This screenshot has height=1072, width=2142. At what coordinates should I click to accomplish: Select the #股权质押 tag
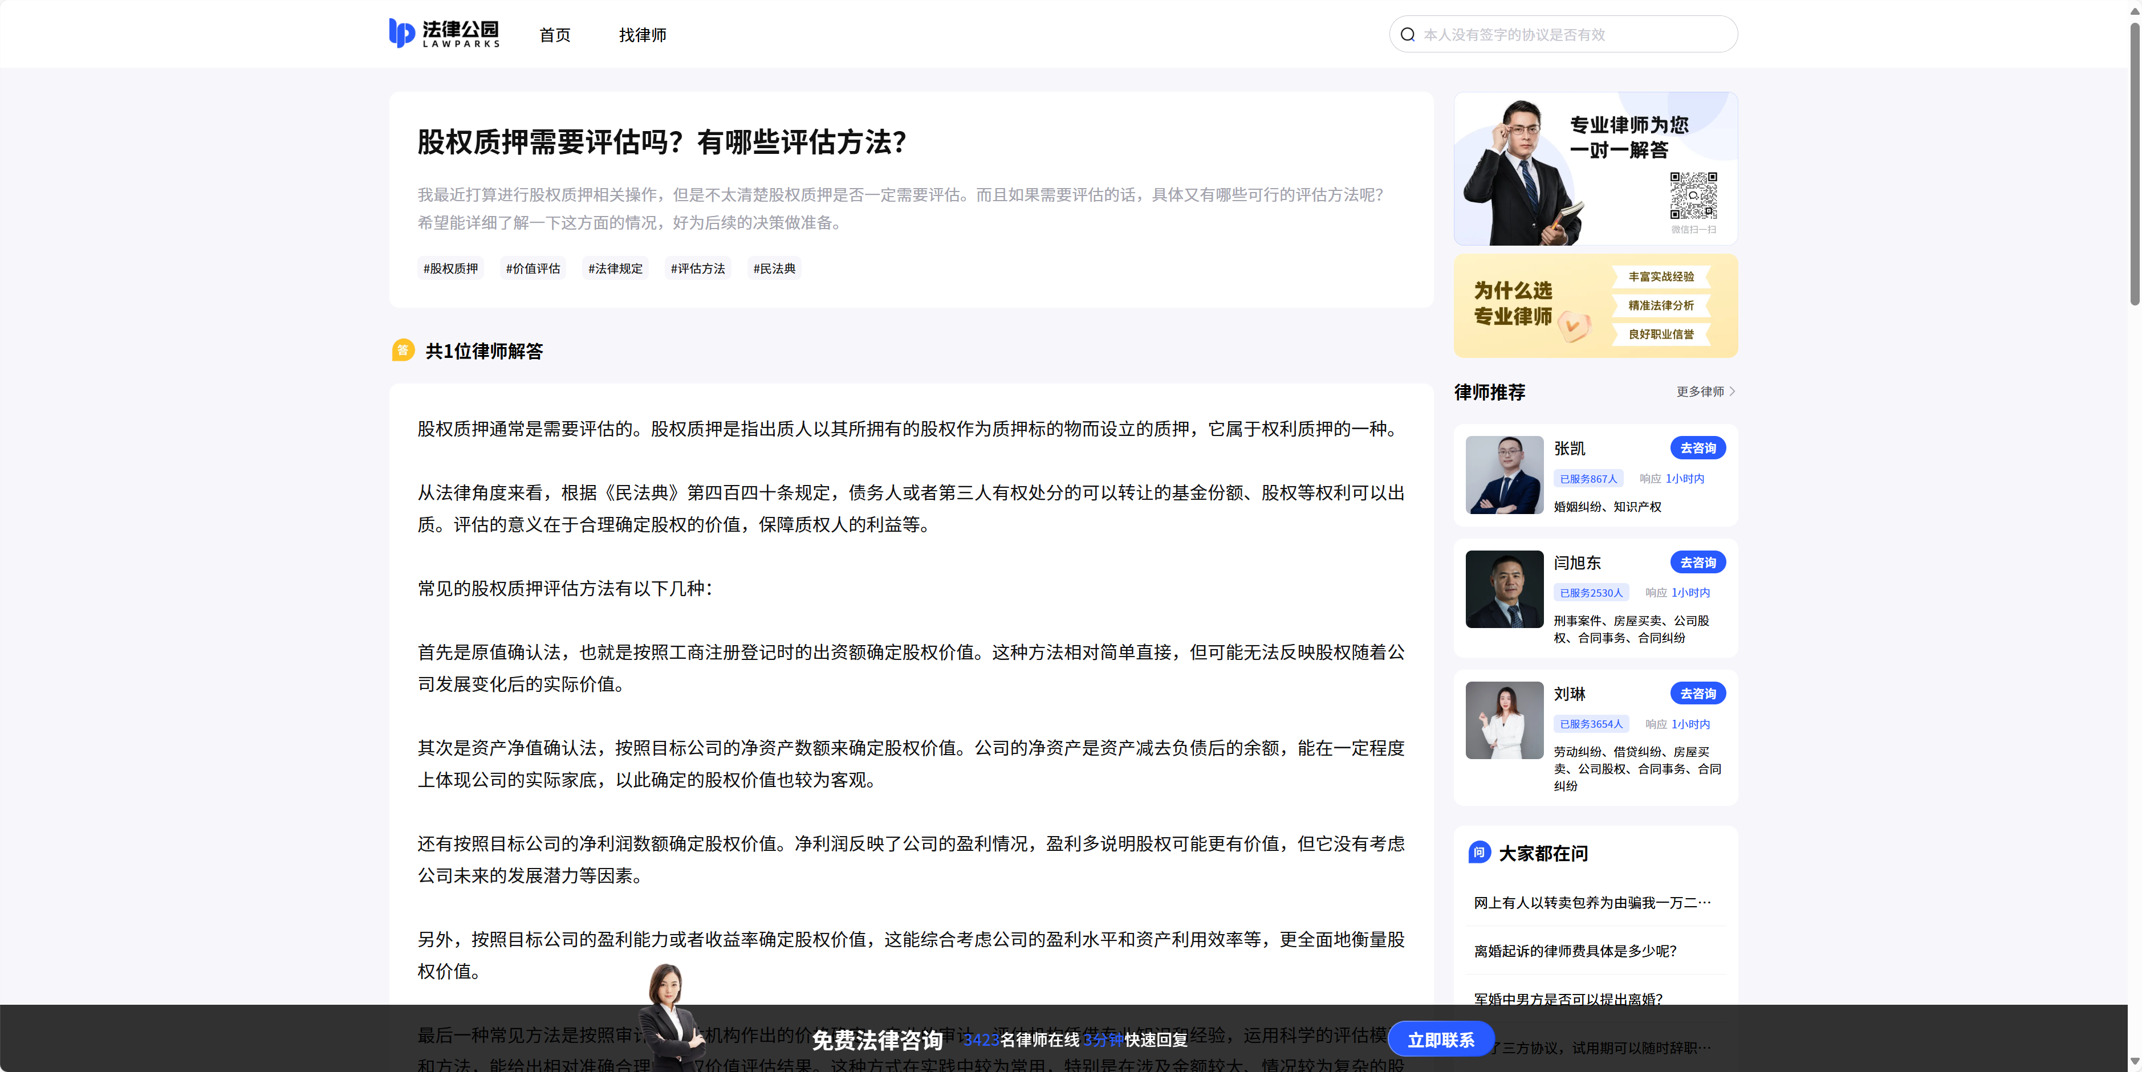450,268
